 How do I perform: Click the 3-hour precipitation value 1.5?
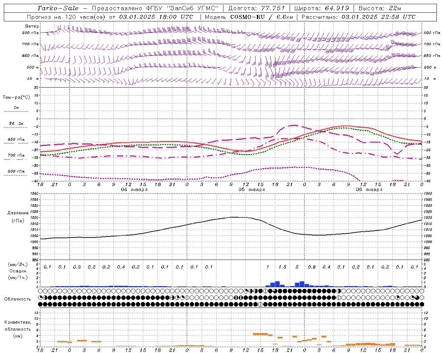pos(282,267)
